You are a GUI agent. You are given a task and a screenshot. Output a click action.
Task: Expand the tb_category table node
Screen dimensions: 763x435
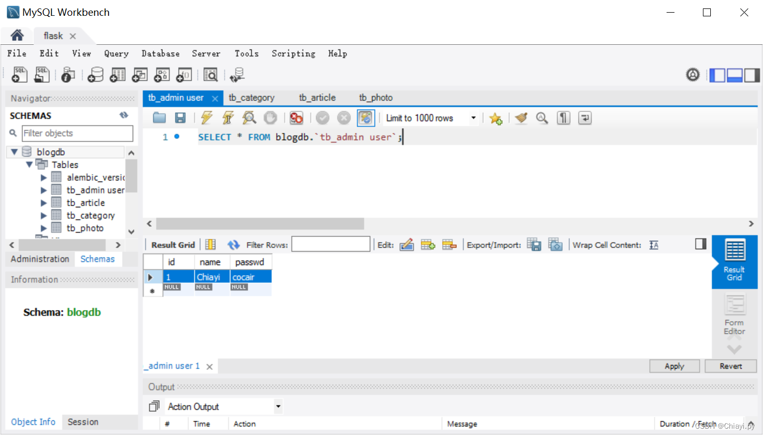click(44, 216)
